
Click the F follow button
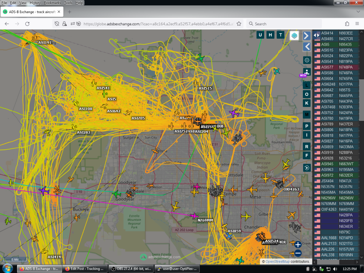point(307,155)
